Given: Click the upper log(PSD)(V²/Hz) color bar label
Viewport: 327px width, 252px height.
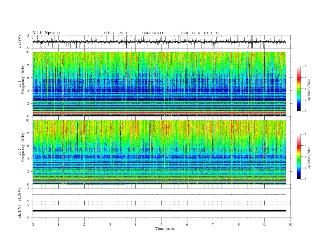Looking at the screenshot, I should pos(309,91).
